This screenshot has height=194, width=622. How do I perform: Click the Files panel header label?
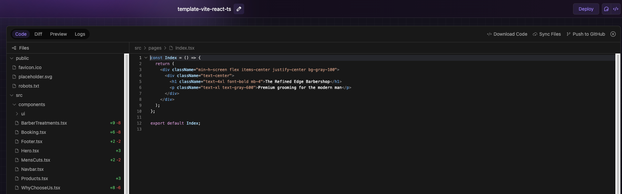24,48
